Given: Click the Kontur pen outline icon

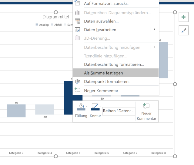Looking at the screenshot, I should (x=95, y=107).
